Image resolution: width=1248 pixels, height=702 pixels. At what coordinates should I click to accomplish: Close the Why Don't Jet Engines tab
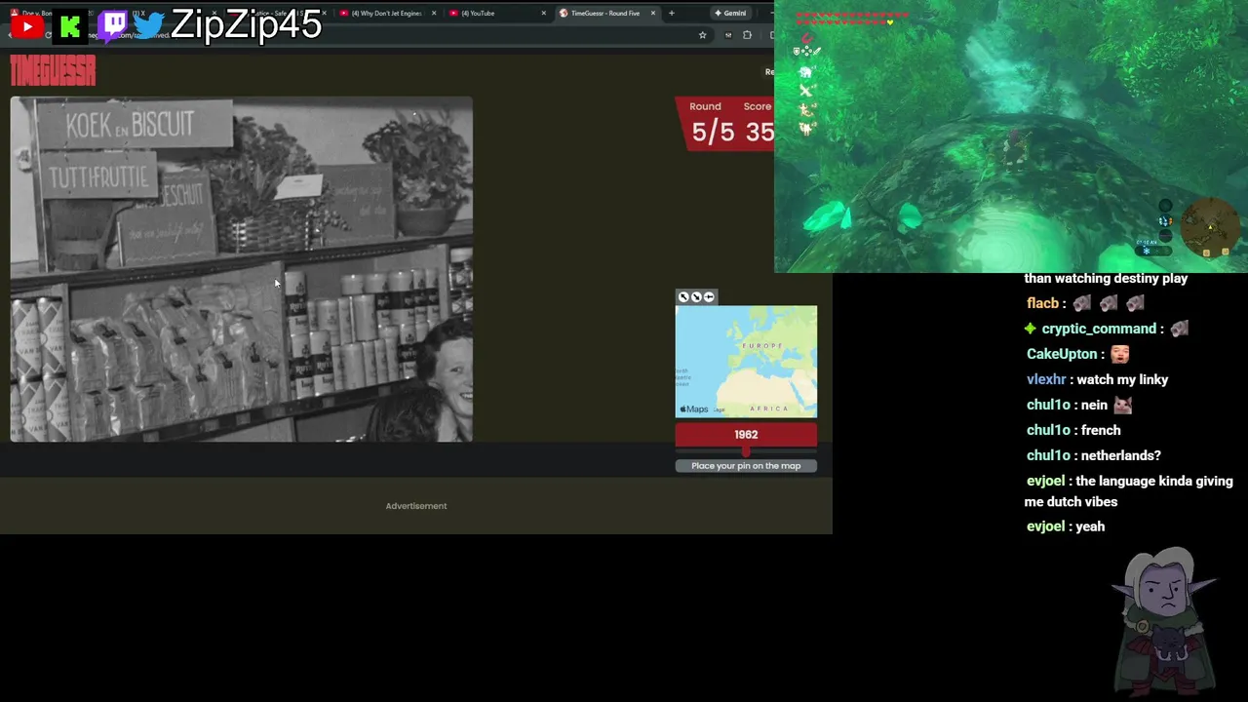434,13
